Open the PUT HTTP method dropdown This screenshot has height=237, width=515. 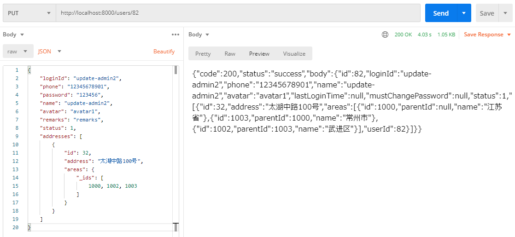click(x=29, y=13)
